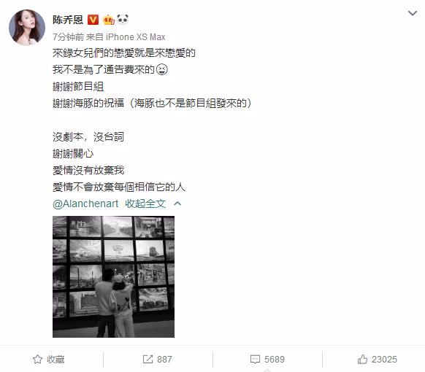
Task: Click the thumbs-up like icon
Action: tap(362, 360)
